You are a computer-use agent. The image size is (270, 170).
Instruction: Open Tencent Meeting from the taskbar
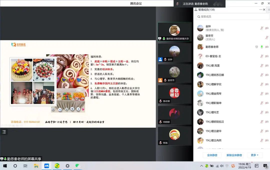pyautogui.click(x=46, y=166)
